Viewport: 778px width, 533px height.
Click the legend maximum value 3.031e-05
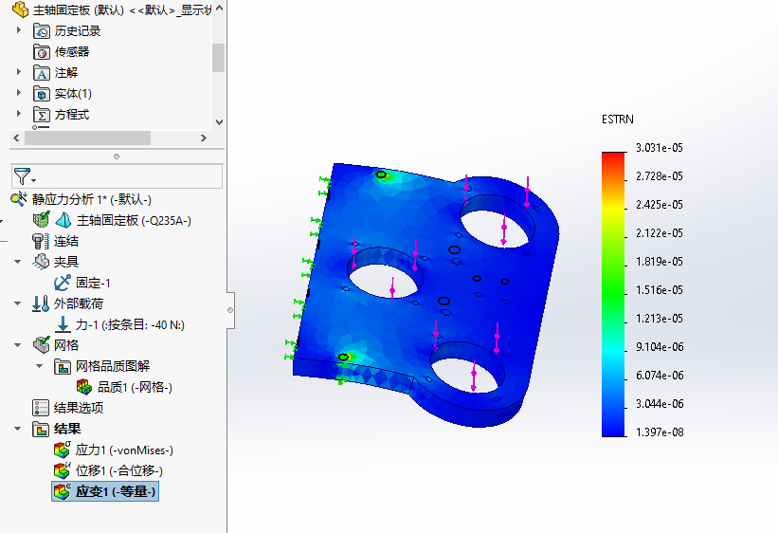coord(660,148)
